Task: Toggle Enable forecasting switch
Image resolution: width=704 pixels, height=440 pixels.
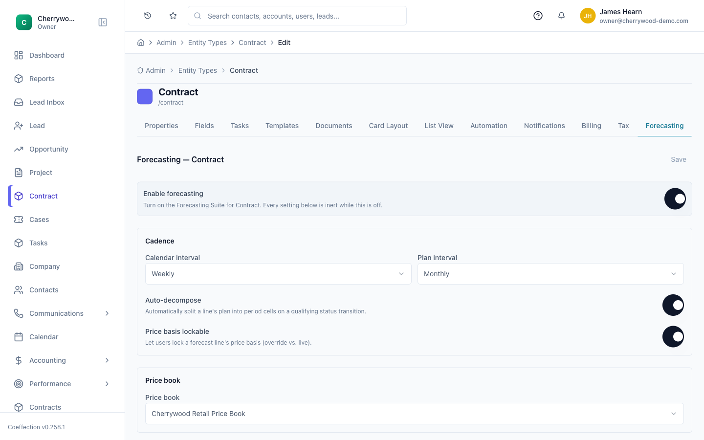Action: tap(675, 199)
